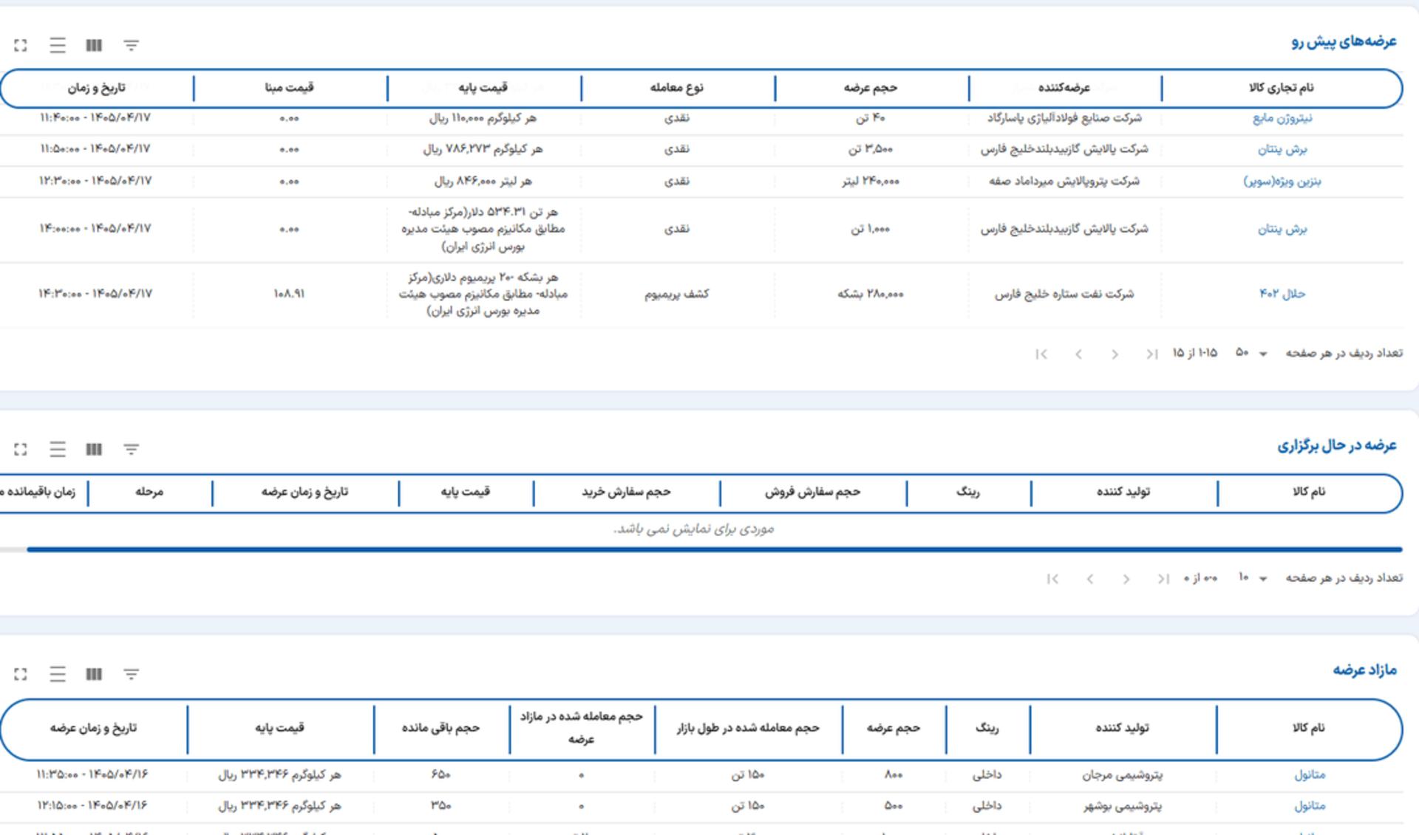Open rows-per-page dropdown showing ۵۰
Image resolution: width=1419 pixels, height=835 pixels.
coord(1251,353)
